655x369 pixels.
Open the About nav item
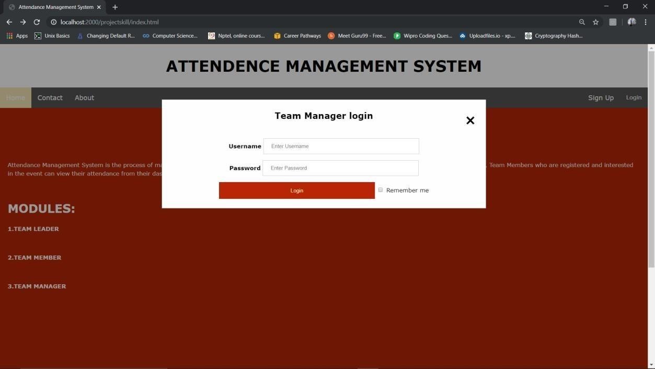[x=84, y=98]
